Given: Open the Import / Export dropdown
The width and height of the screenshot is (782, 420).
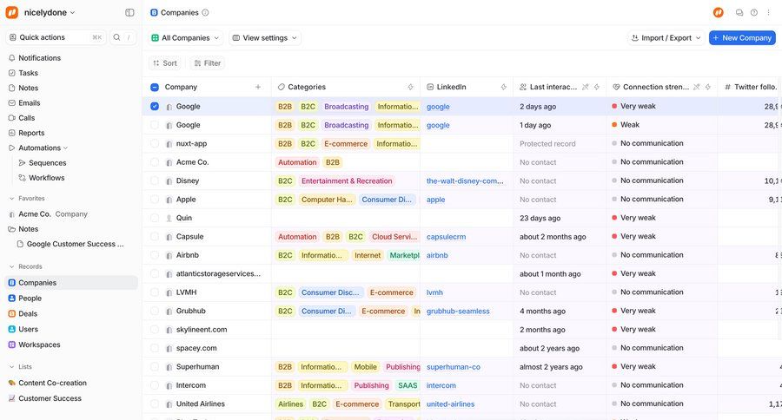Looking at the screenshot, I should pyautogui.click(x=666, y=38).
